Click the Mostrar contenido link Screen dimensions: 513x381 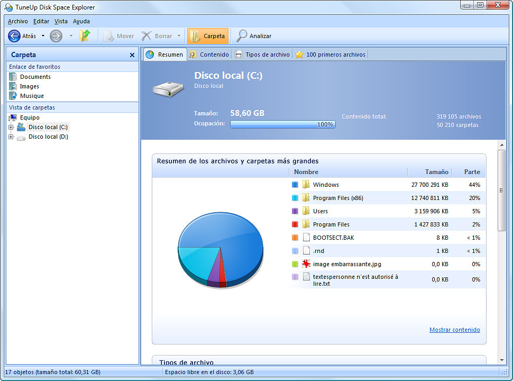[x=455, y=330]
